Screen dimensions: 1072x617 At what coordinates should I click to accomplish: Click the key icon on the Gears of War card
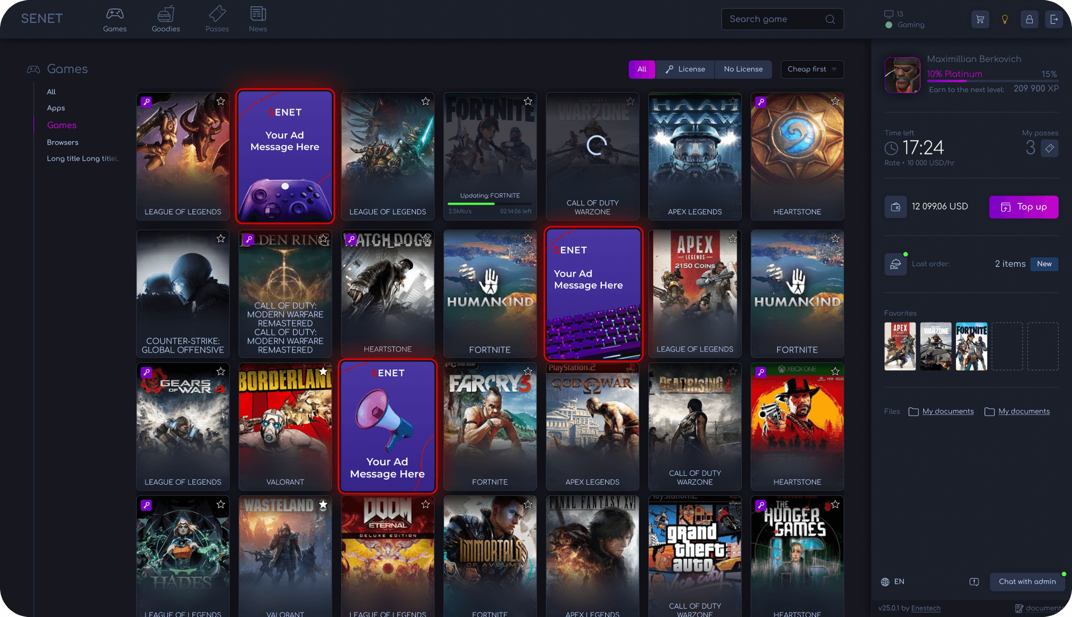click(x=146, y=372)
